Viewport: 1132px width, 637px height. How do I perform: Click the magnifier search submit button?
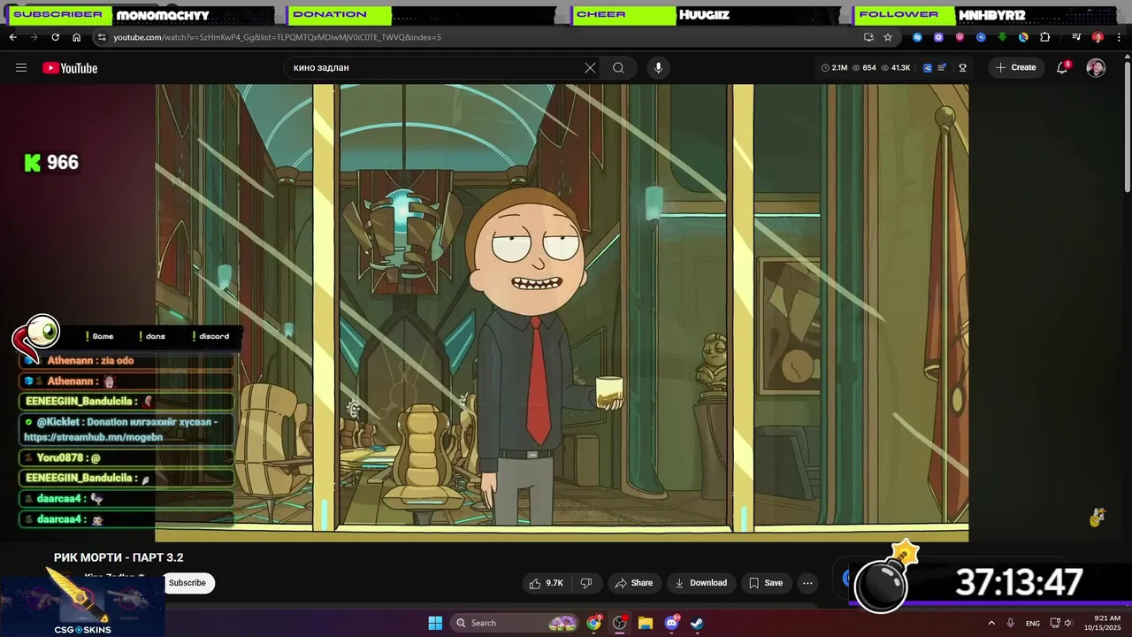pos(618,67)
